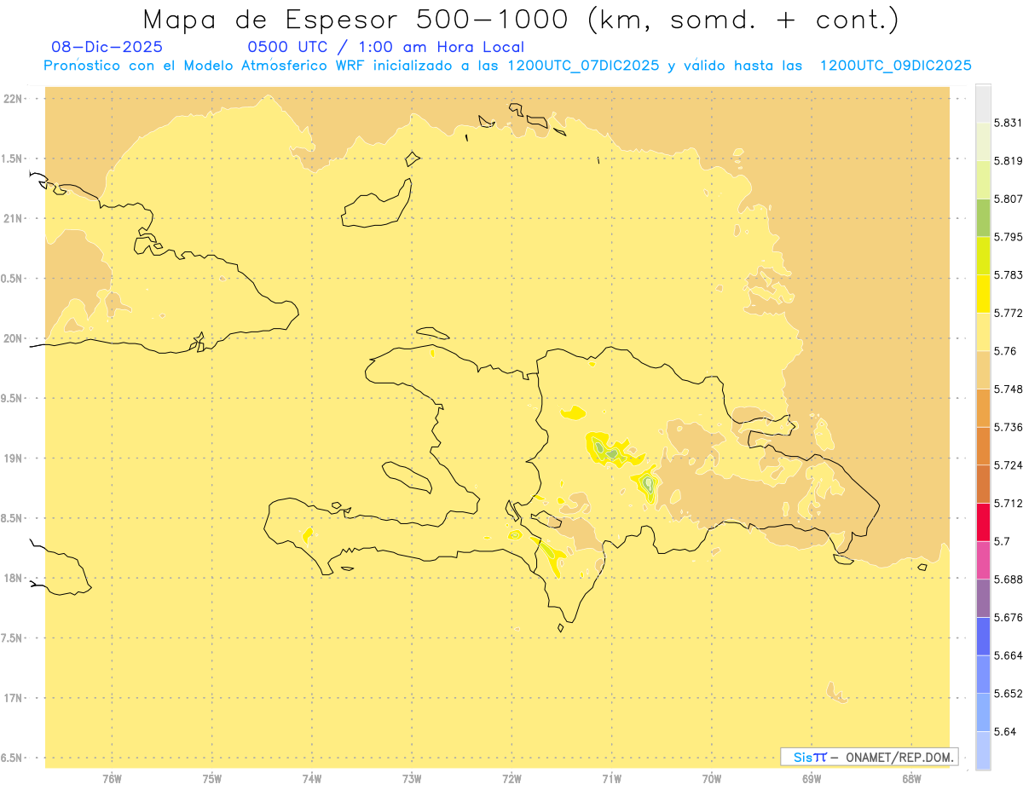Click the 22N latitude label
The width and height of the screenshot is (1023, 790).
tap(13, 99)
